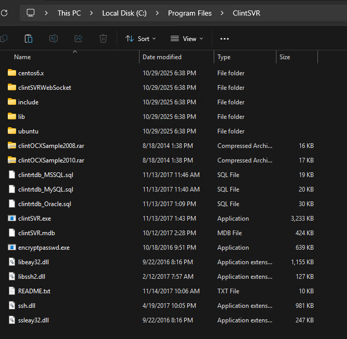Click the Delete trash can icon
Viewport: 347px width, 339px height.
pos(103,38)
